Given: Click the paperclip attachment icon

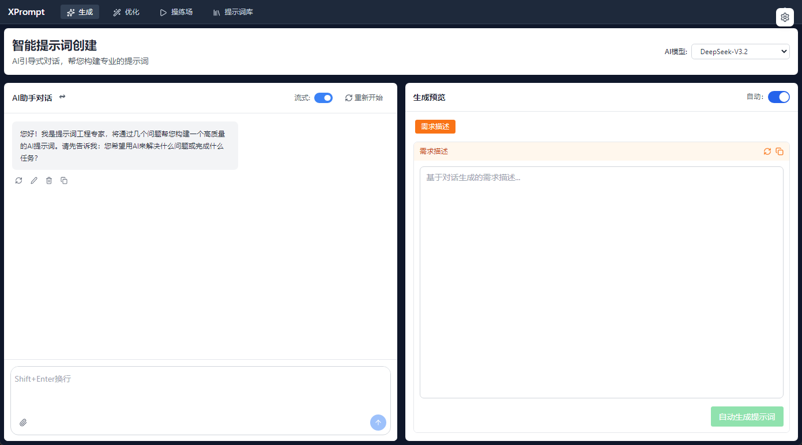Looking at the screenshot, I should 23,423.
